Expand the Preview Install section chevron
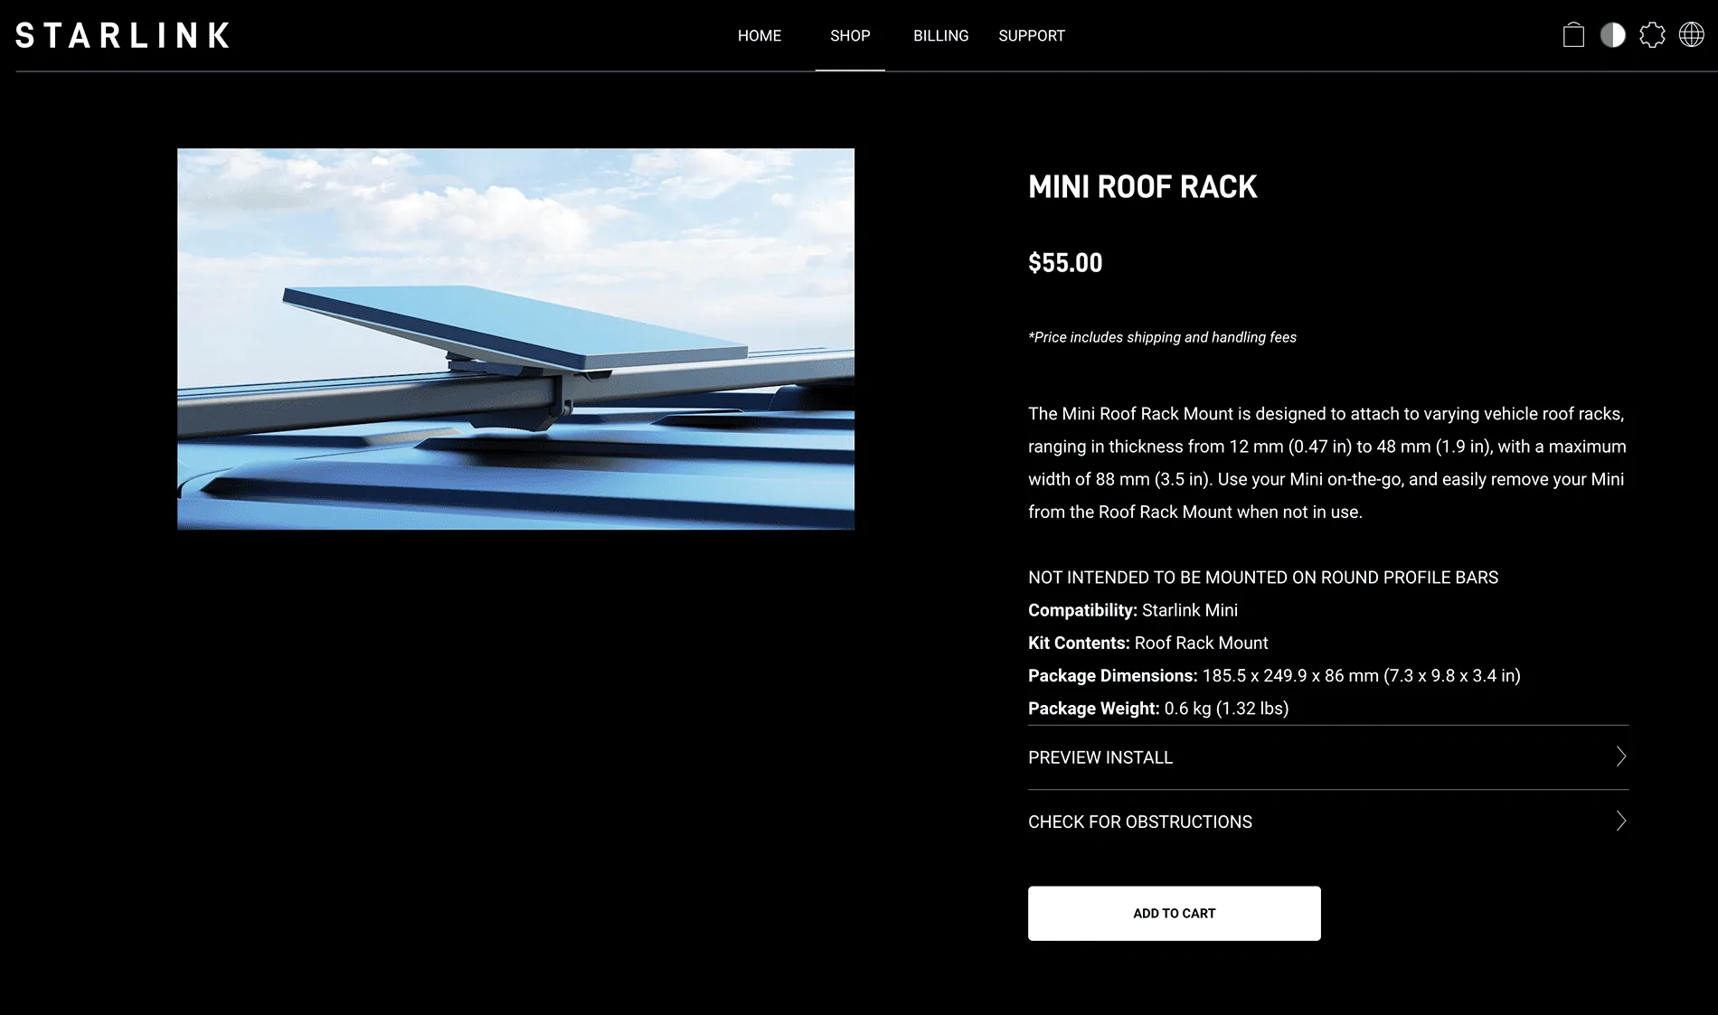The image size is (1718, 1015). click(x=1620, y=757)
